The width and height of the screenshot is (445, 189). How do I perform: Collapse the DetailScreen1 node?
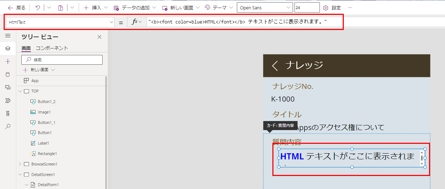tap(20, 175)
